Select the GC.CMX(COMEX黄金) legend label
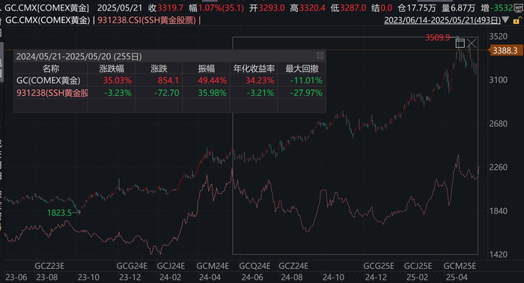 [47, 20]
